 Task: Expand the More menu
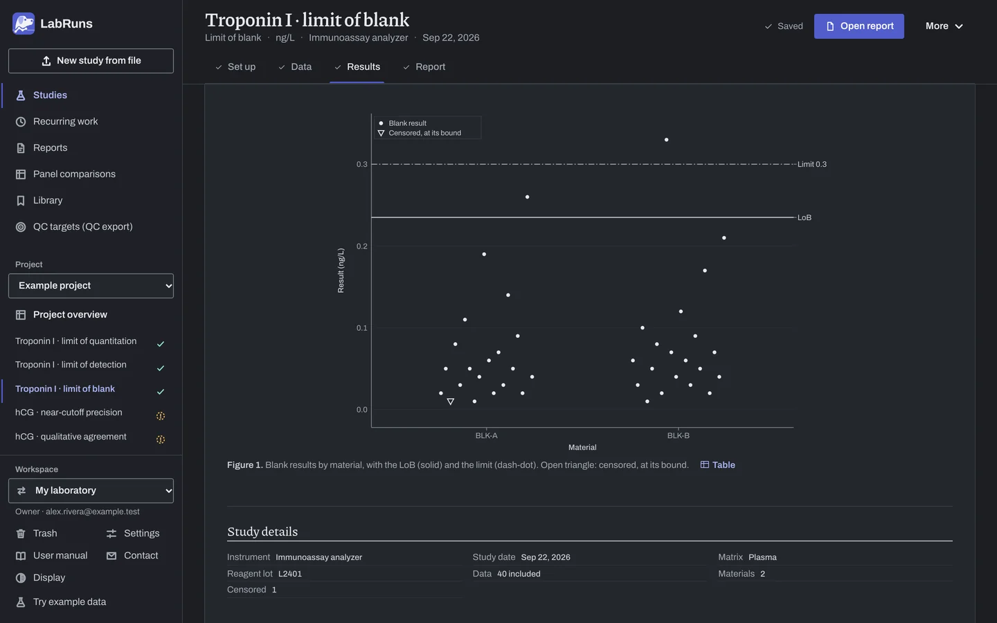944,26
